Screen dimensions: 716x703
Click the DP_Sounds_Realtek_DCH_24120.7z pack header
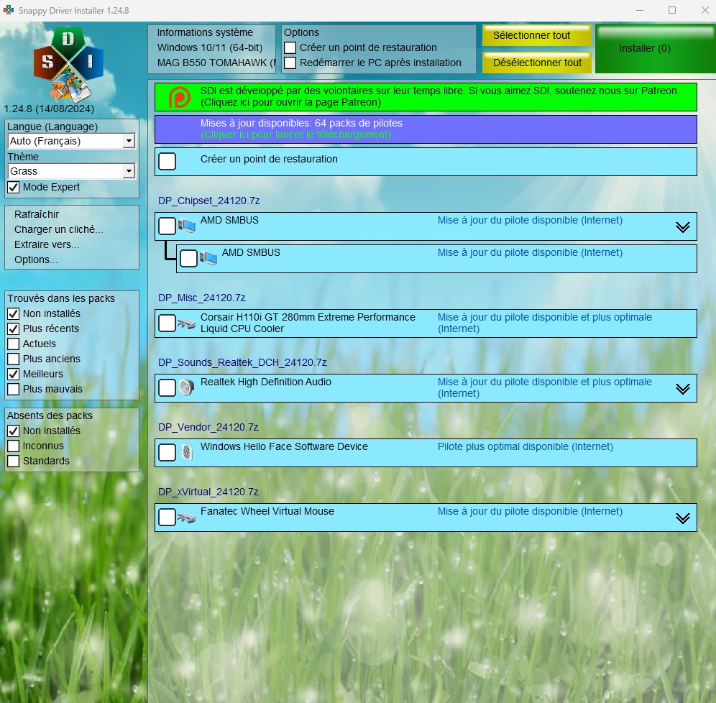point(242,362)
